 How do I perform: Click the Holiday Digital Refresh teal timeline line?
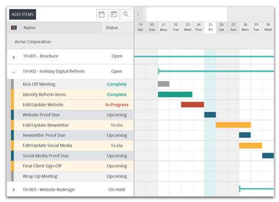(216, 71)
